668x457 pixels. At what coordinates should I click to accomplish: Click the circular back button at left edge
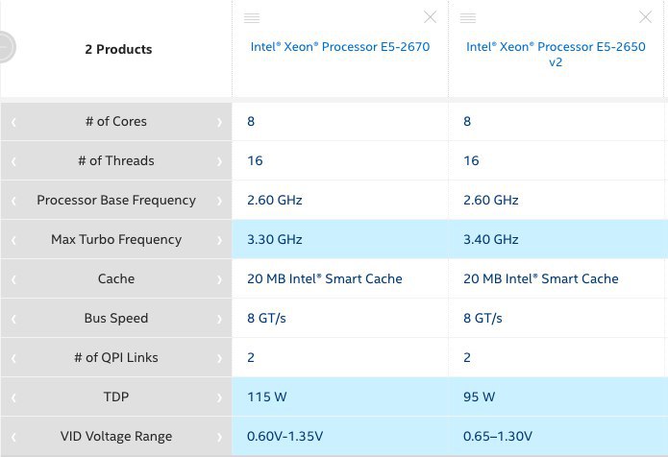coord(6,47)
